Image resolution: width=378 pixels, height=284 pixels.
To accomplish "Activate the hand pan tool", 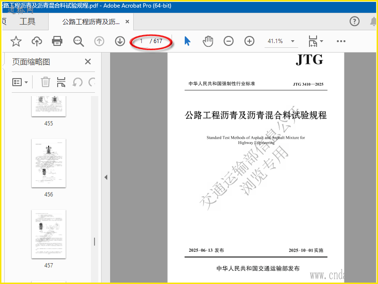I will [x=208, y=41].
